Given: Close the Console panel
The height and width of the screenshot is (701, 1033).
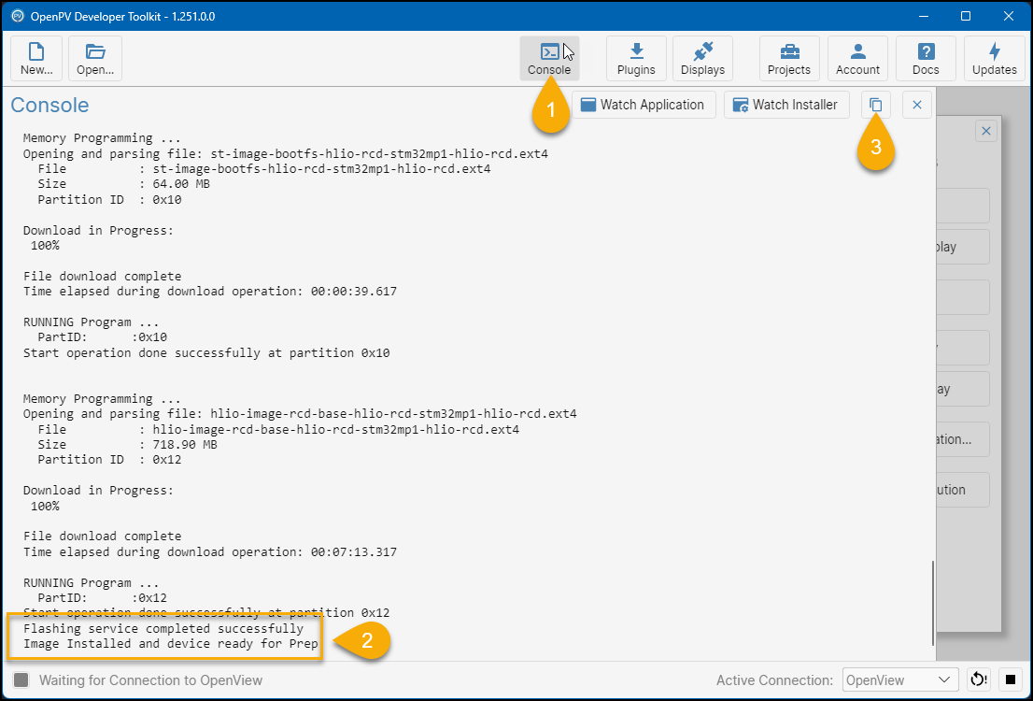Looking at the screenshot, I should click(916, 105).
